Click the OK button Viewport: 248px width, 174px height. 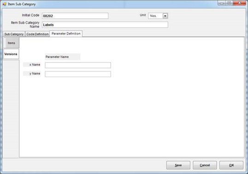point(231,165)
